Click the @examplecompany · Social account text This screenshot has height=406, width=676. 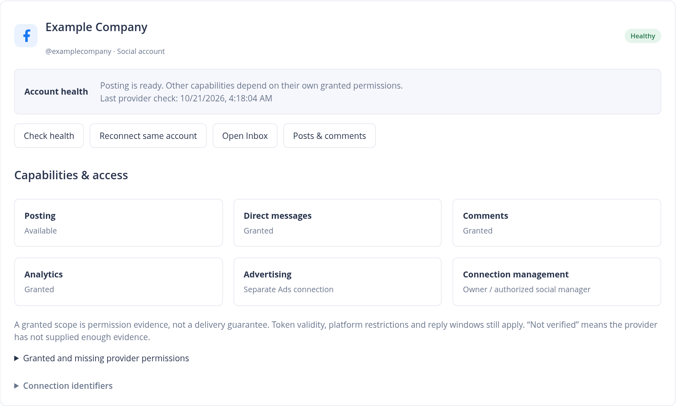click(x=105, y=51)
